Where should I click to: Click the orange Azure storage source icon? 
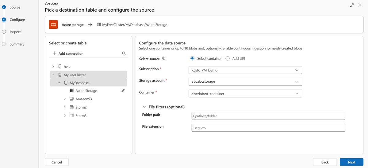click(53, 24)
